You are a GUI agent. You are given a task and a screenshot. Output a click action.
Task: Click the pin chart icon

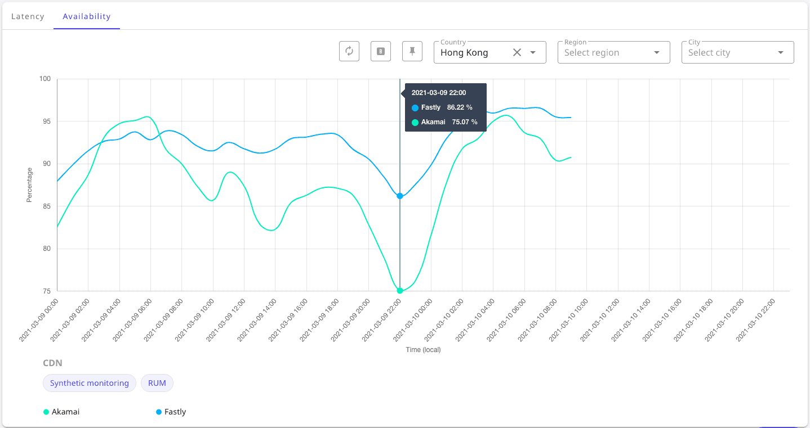[x=412, y=51]
